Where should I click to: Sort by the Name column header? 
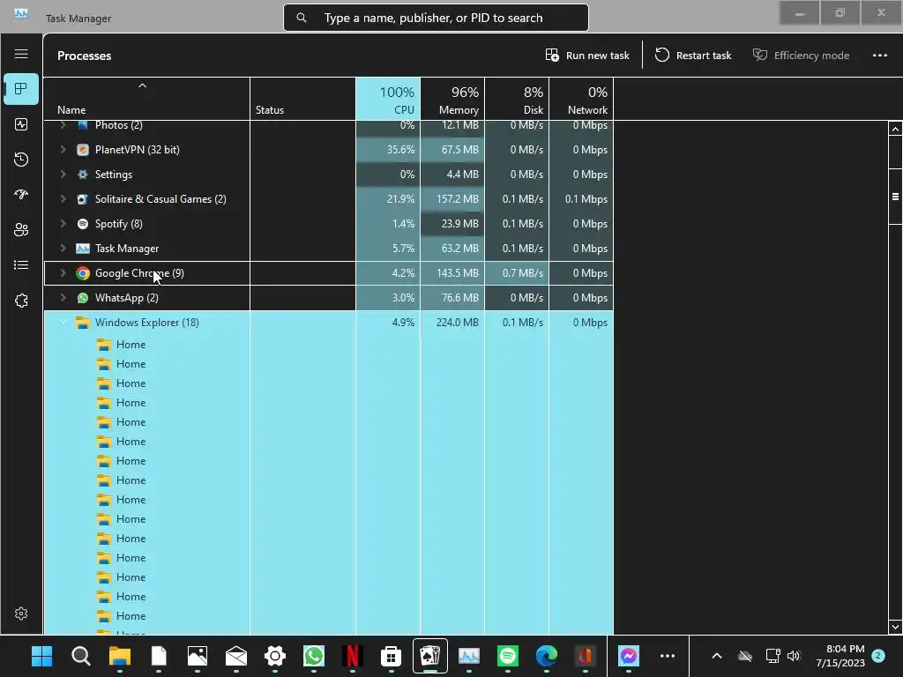coord(147,99)
